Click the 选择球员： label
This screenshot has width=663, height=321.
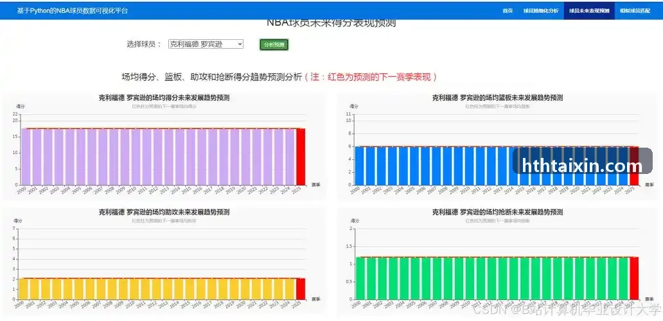(x=144, y=44)
